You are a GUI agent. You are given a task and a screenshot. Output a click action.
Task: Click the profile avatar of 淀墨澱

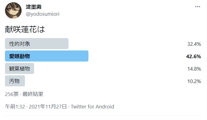point(13,10)
